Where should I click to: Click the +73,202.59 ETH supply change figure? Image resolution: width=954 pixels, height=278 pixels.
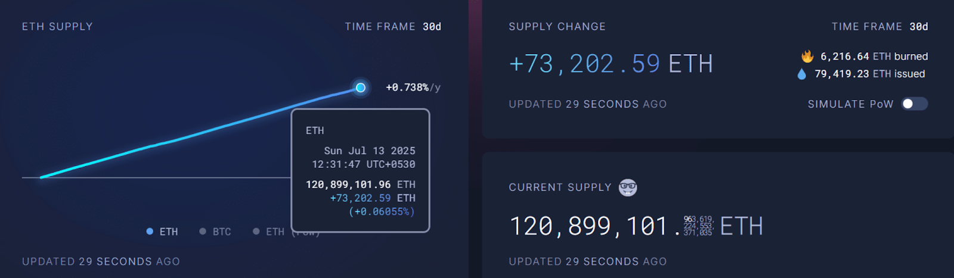tap(611, 64)
